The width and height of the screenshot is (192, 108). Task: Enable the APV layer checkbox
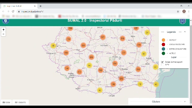click(162, 65)
